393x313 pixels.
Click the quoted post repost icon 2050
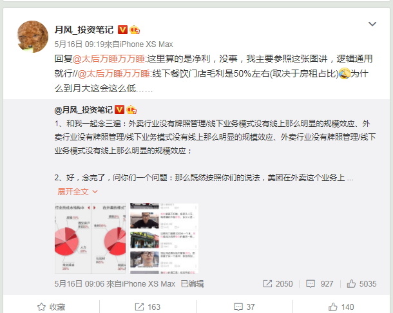click(x=278, y=283)
